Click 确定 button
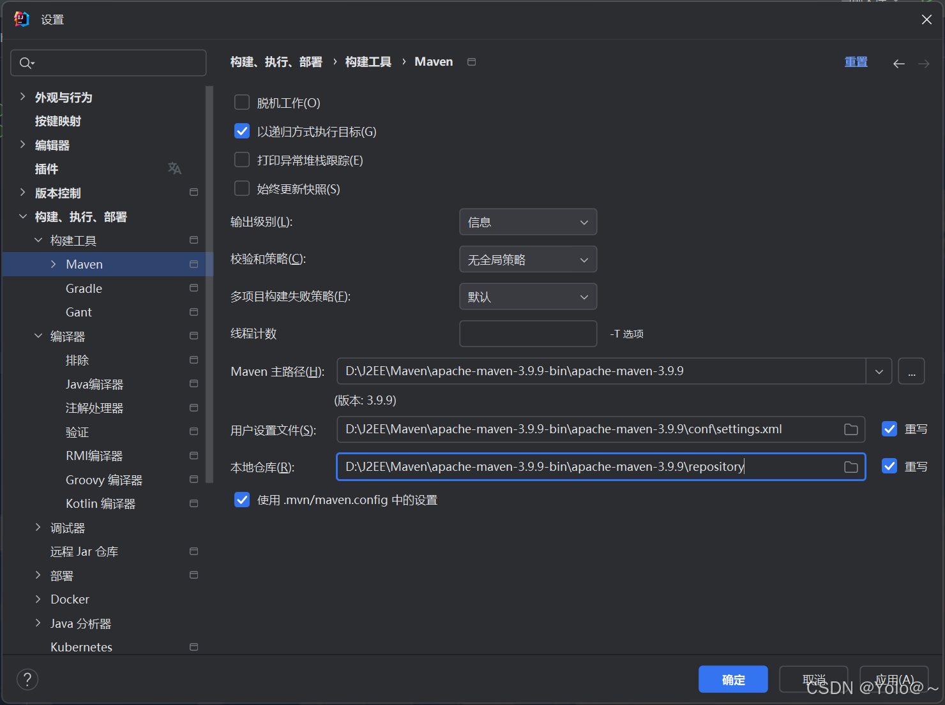Image resolution: width=945 pixels, height=705 pixels. click(x=733, y=679)
